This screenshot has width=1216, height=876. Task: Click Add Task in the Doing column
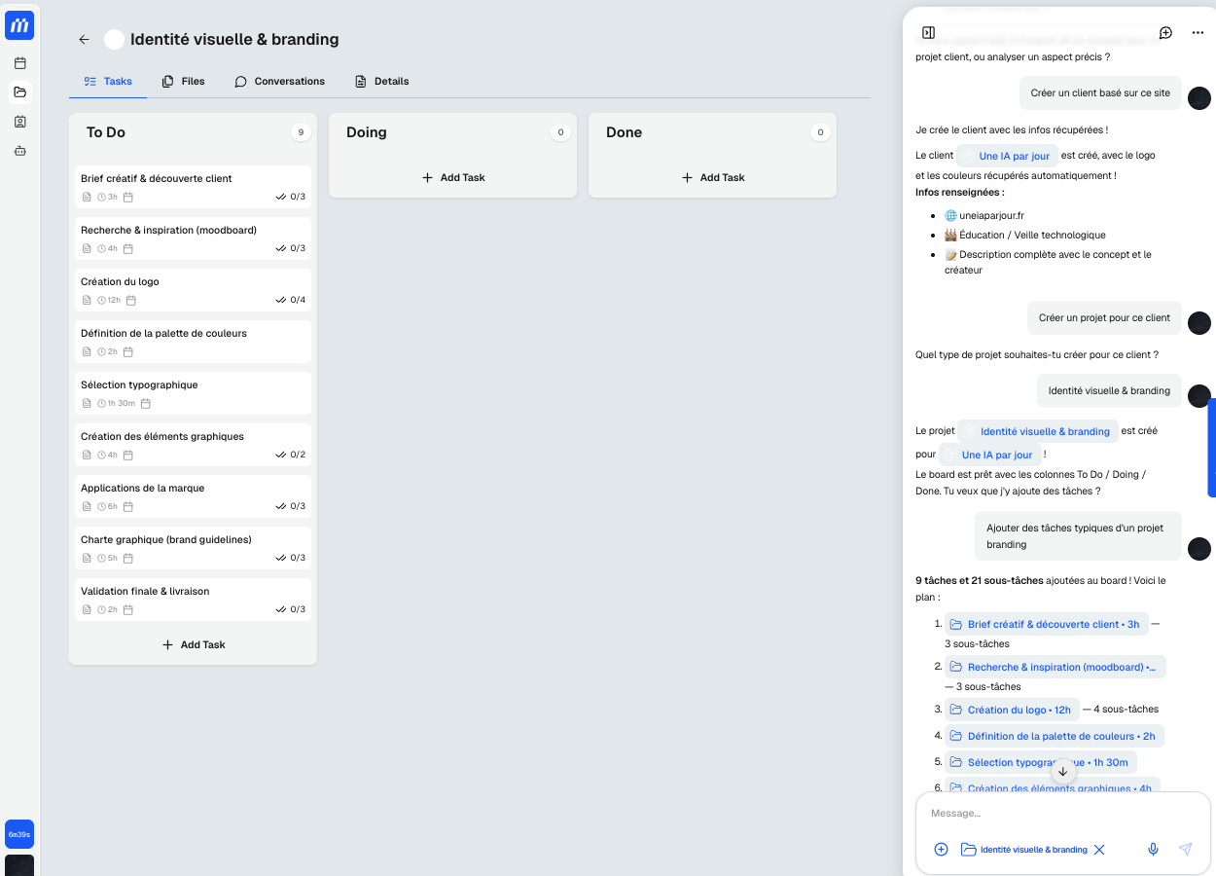click(453, 178)
